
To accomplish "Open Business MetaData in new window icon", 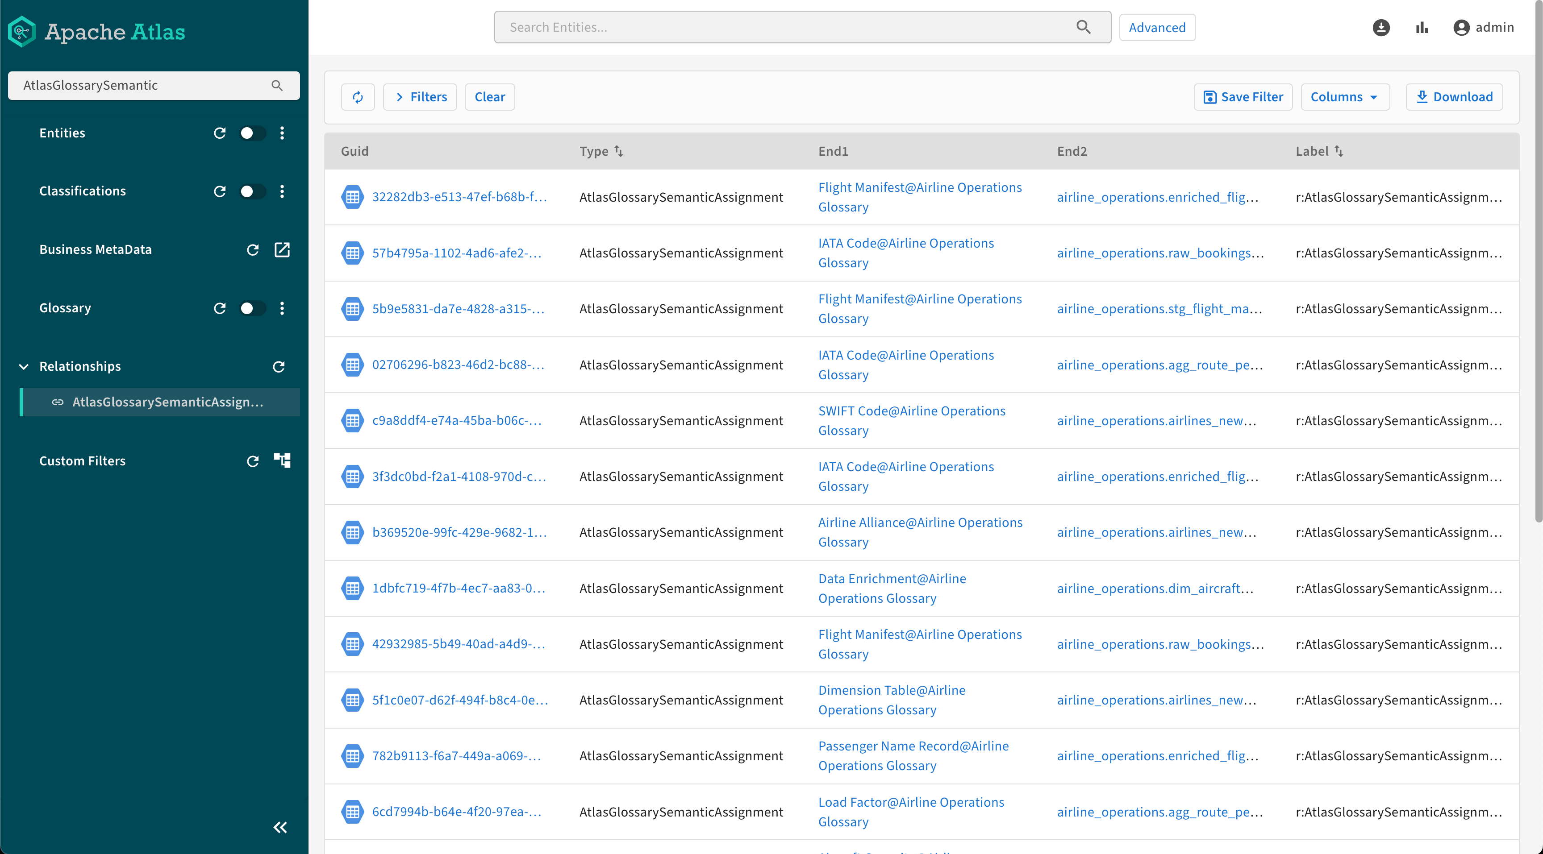I will pos(282,249).
